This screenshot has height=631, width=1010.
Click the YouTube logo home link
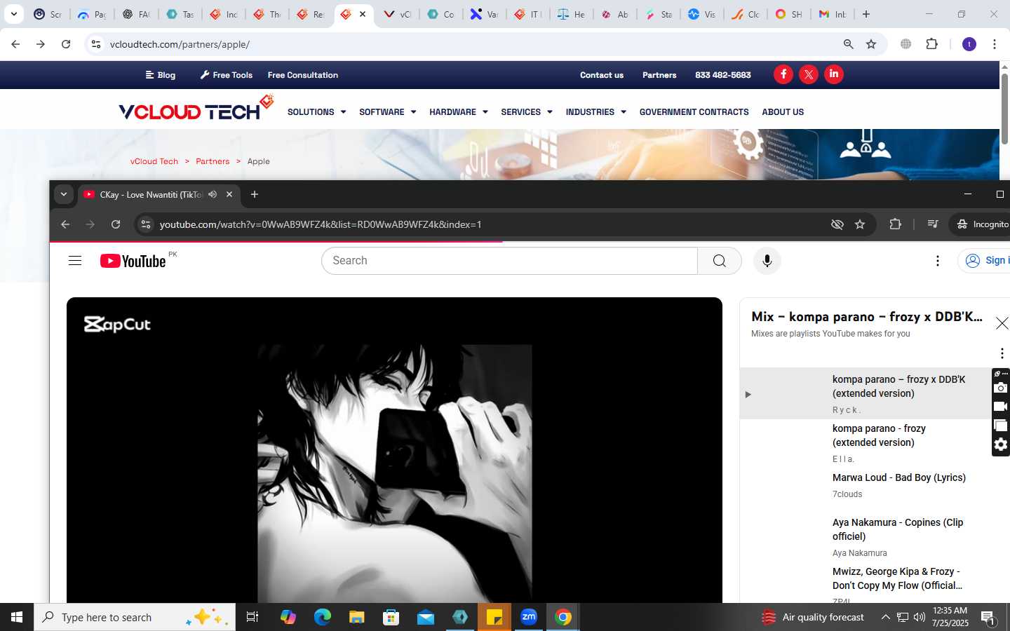coord(133,261)
